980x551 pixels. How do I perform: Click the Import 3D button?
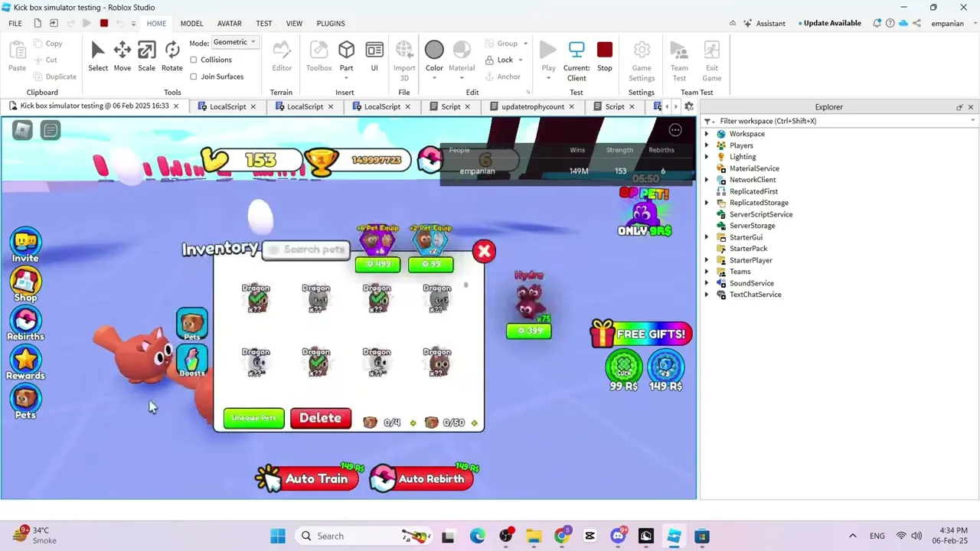[404, 60]
